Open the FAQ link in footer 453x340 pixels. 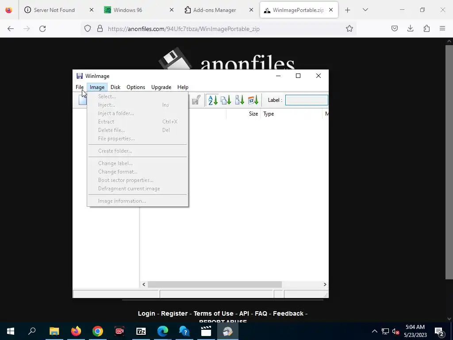click(261, 313)
